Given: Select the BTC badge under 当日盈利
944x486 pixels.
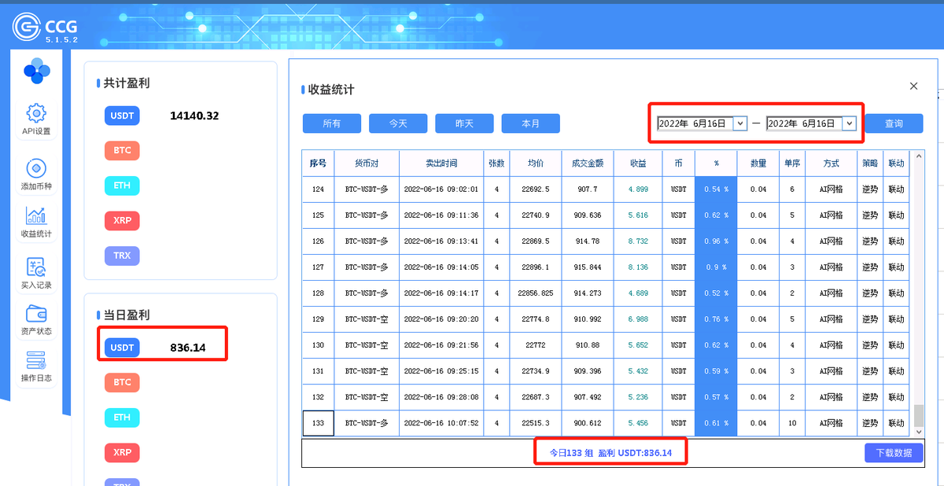Looking at the screenshot, I should coord(122,382).
